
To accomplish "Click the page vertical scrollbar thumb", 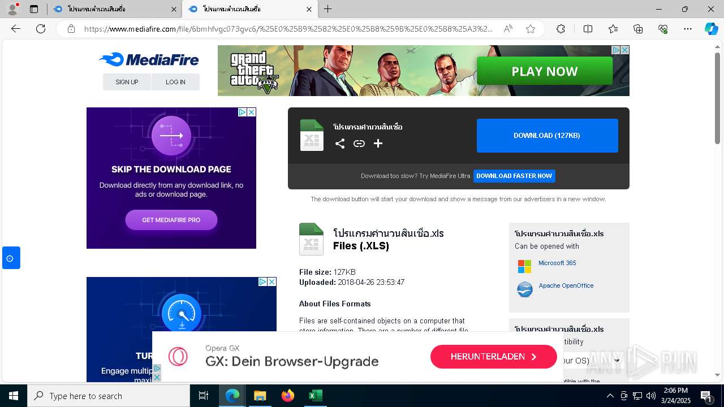I will click(717, 99).
